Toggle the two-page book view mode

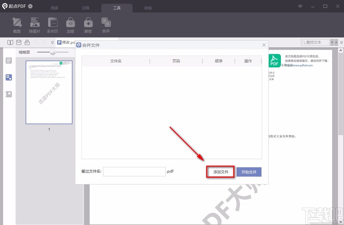click(10, 42)
